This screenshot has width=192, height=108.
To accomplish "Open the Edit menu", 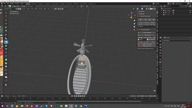I will pos(8,4).
